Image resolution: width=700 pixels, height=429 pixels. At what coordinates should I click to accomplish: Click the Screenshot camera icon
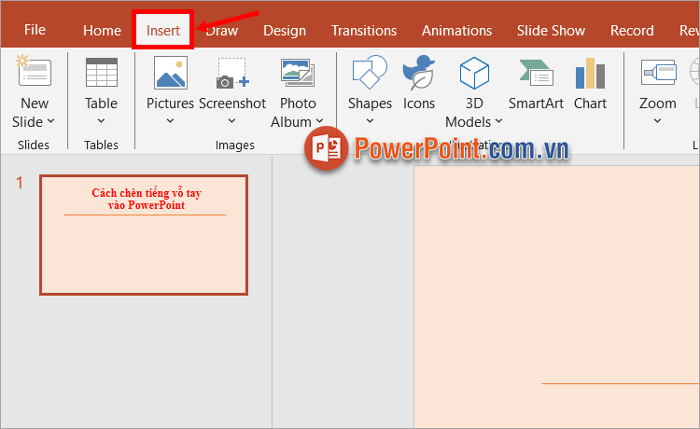pyautogui.click(x=232, y=73)
